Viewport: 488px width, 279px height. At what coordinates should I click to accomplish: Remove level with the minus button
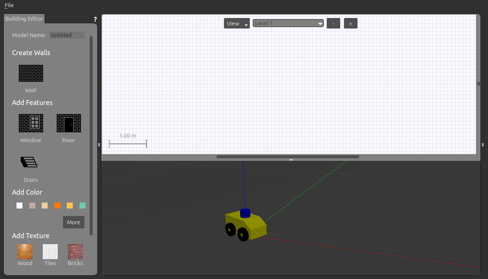point(333,23)
